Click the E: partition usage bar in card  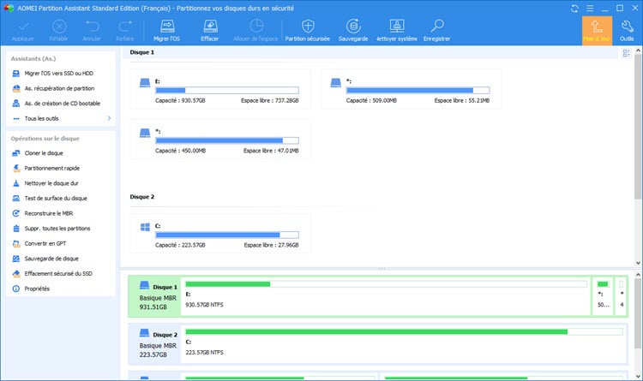227,91
